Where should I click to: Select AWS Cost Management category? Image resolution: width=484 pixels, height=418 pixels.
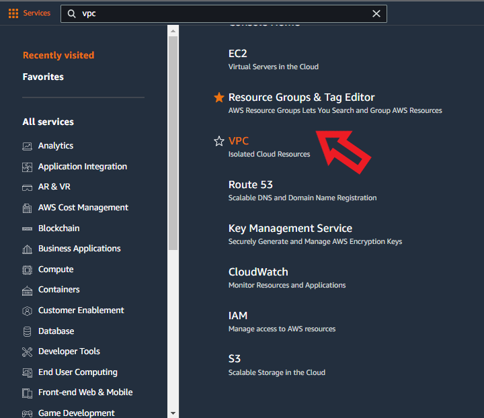tap(83, 208)
